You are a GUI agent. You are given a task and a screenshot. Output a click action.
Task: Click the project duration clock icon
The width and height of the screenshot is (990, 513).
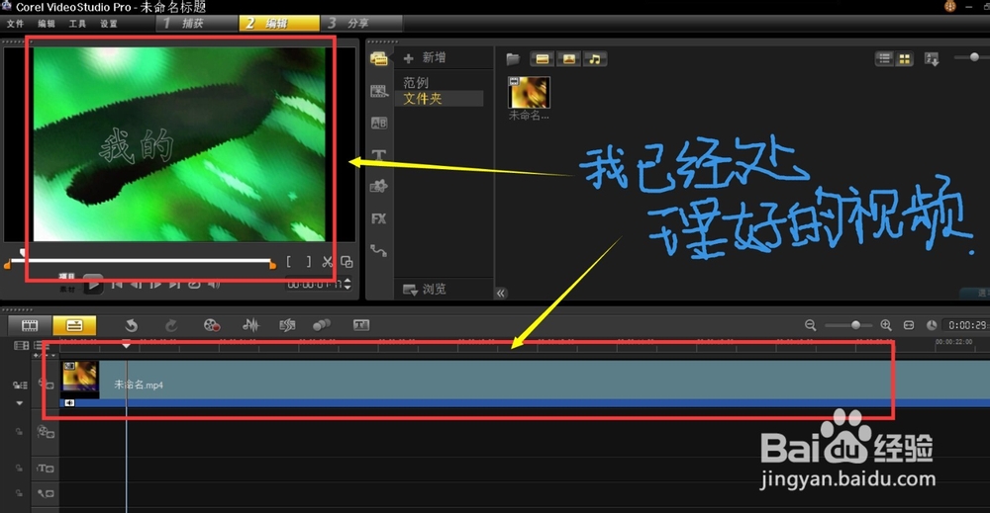[932, 325]
